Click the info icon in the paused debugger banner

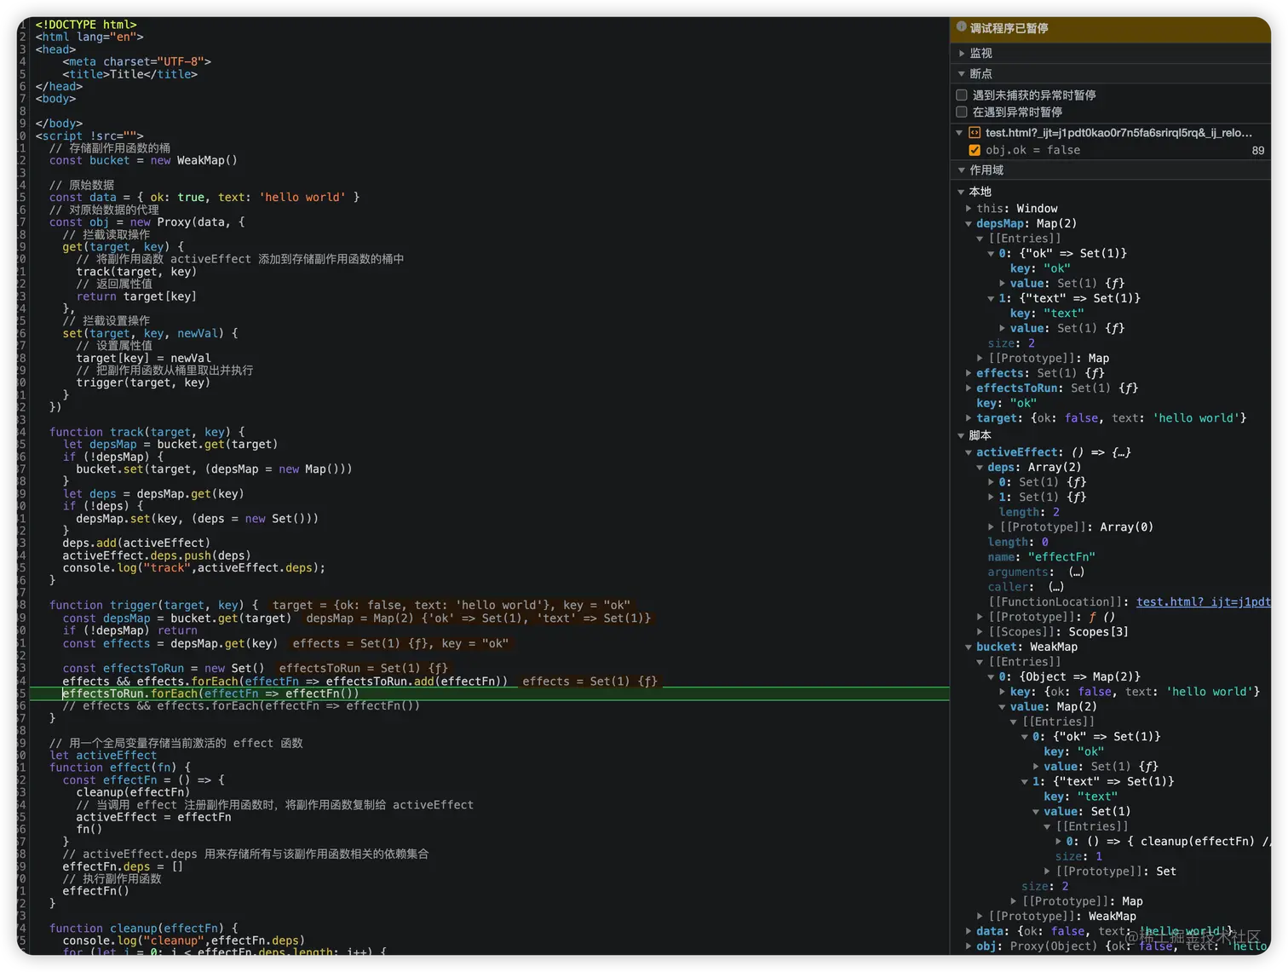point(962,27)
